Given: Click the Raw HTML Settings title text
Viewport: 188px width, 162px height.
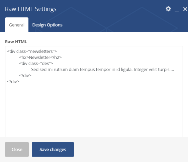Looking at the screenshot, I should tap(31, 9).
